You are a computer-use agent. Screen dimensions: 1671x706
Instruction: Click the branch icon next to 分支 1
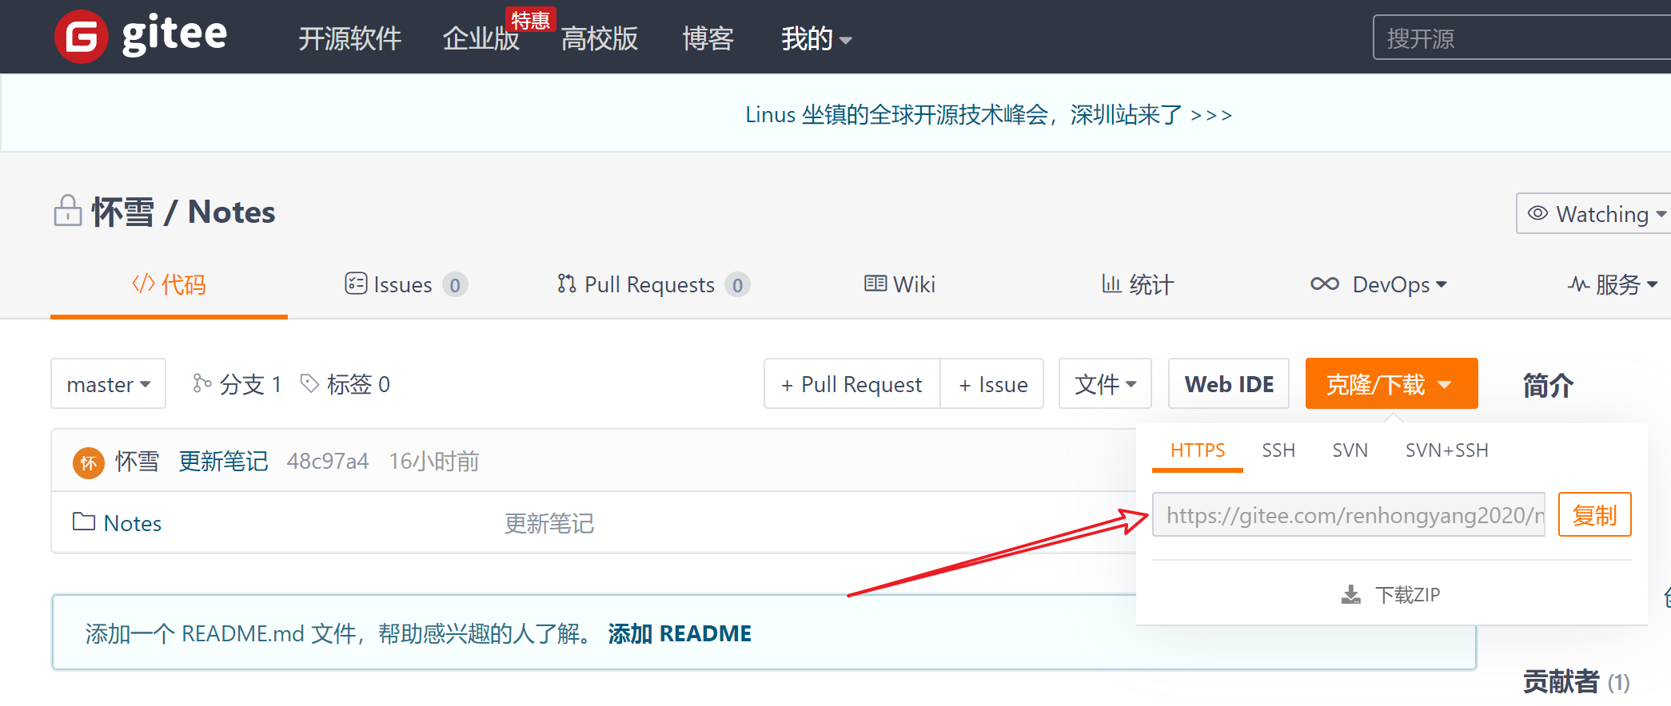coord(201,384)
